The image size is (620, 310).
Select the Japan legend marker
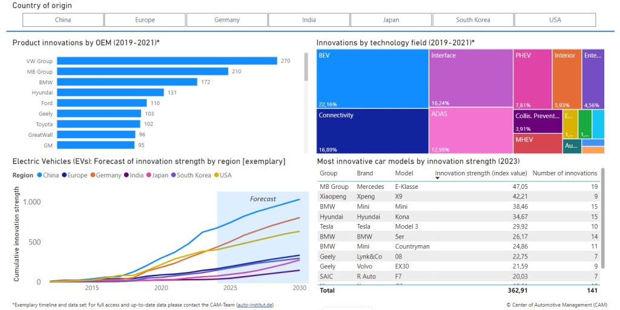coord(149,175)
